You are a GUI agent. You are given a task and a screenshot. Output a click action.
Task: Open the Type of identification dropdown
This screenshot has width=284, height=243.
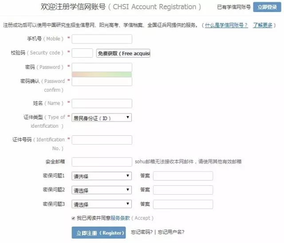102,118
